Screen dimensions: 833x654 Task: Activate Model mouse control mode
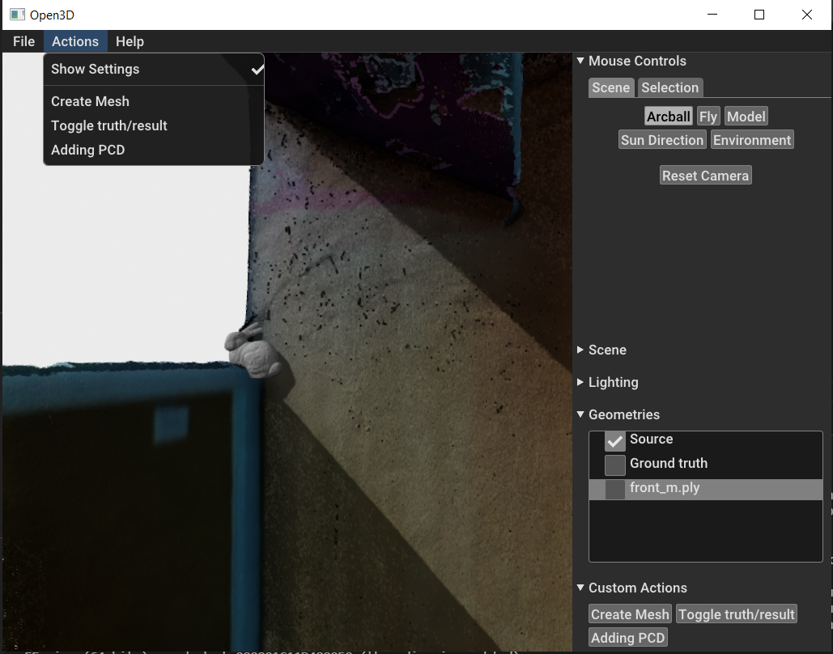click(x=745, y=116)
